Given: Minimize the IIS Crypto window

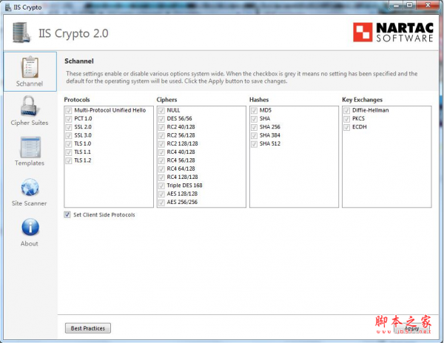Looking at the screenshot, I should (397, 5).
